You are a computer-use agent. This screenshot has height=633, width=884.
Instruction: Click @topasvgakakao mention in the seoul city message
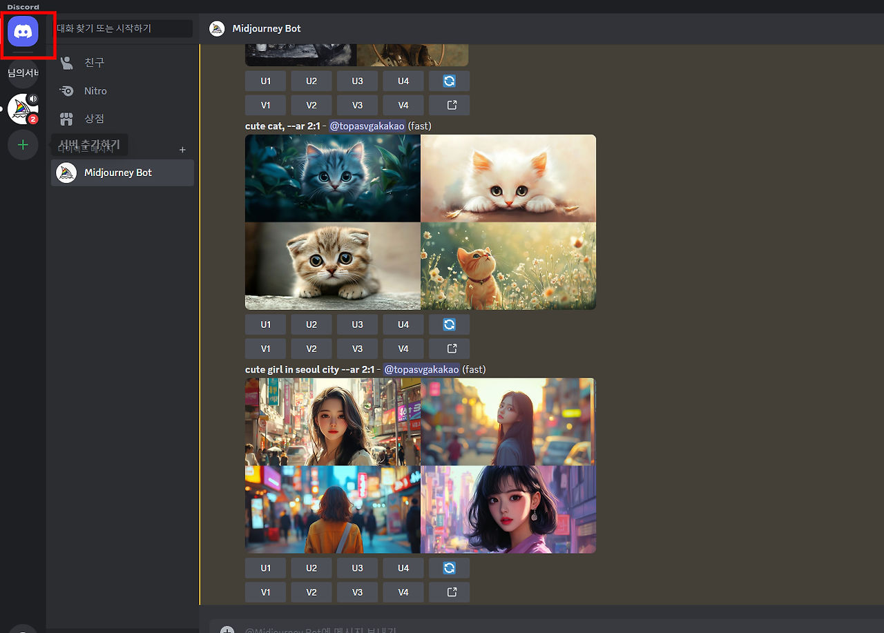(421, 369)
